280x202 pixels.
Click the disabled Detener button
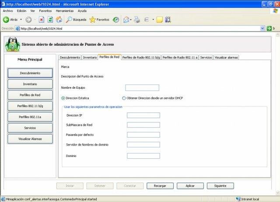[100, 186]
